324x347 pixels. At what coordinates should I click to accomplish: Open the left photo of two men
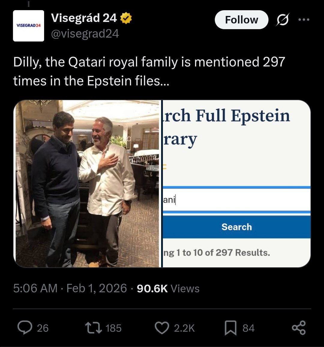click(x=87, y=183)
